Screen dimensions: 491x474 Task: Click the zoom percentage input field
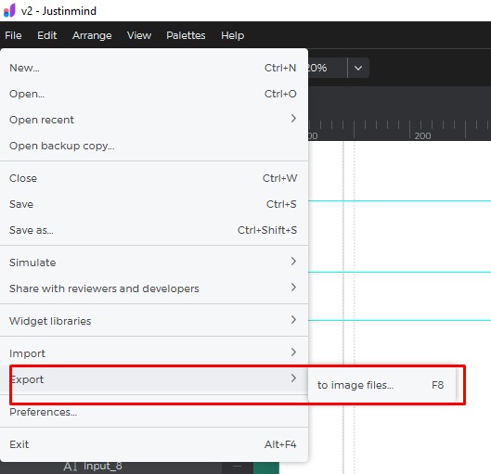tap(328, 68)
